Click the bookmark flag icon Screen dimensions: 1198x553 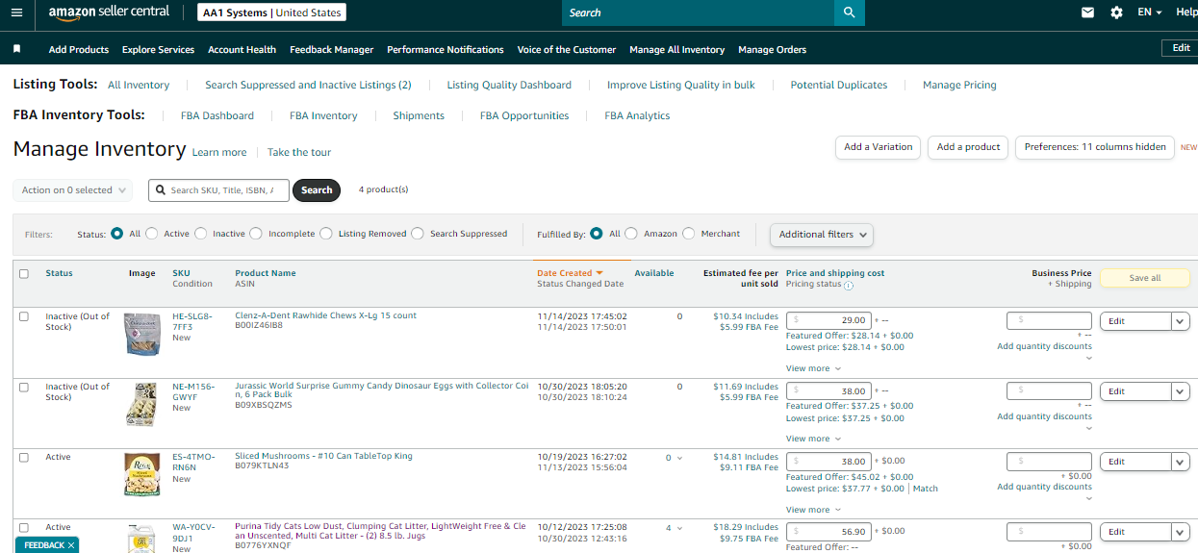tap(17, 49)
